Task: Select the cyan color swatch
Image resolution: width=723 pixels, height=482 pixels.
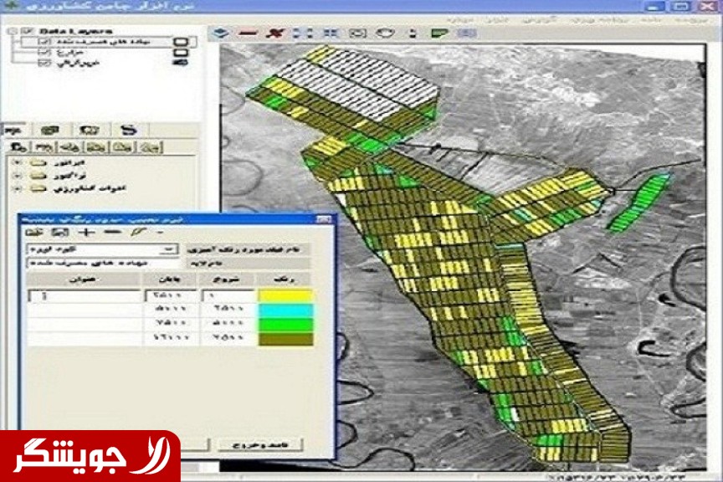Action: tap(285, 310)
